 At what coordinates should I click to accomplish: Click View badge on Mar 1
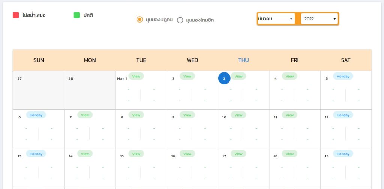[x=136, y=76]
